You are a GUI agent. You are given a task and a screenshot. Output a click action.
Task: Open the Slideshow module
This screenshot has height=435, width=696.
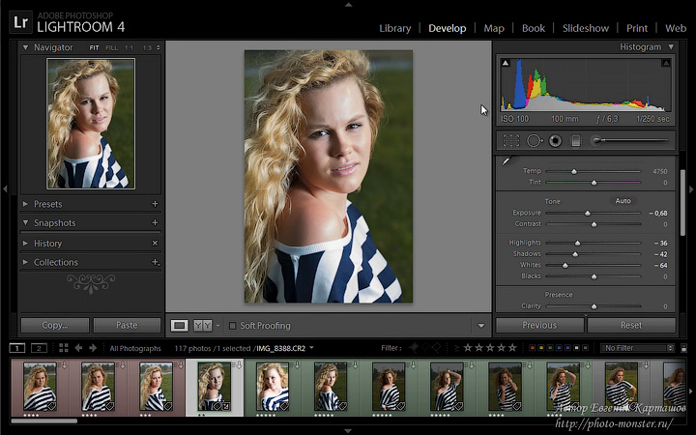pos(585,28)
